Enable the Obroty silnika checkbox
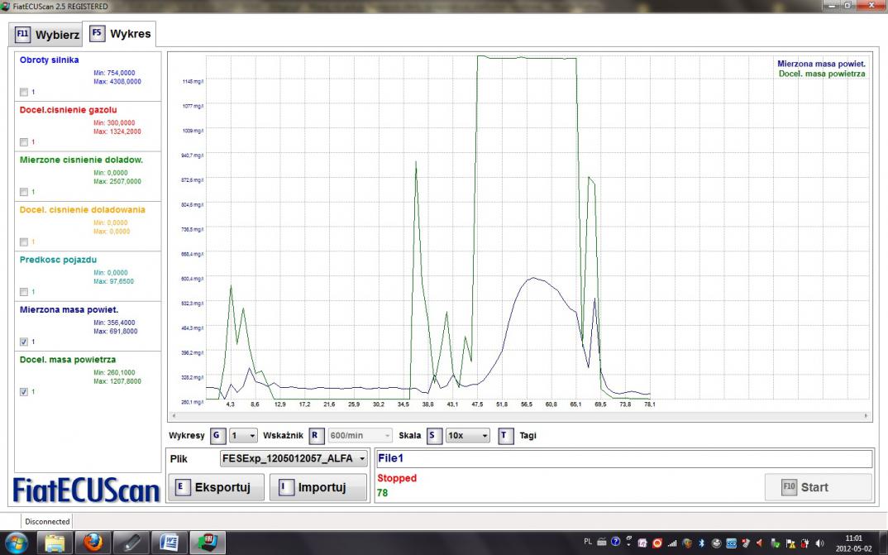The width and height of the screenshot is (888, 555). pyautogui.click(x=24, y=92)
